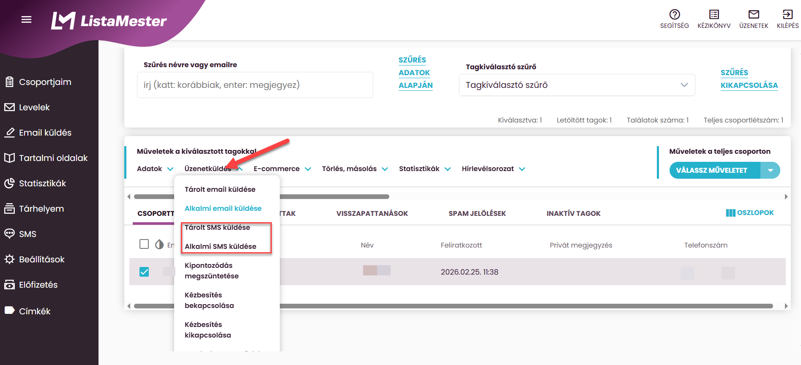Image resolution: width=801 pixels, height=365 pixels.
Task: Click the Feliratkozott column header
Action: (461, 245)
